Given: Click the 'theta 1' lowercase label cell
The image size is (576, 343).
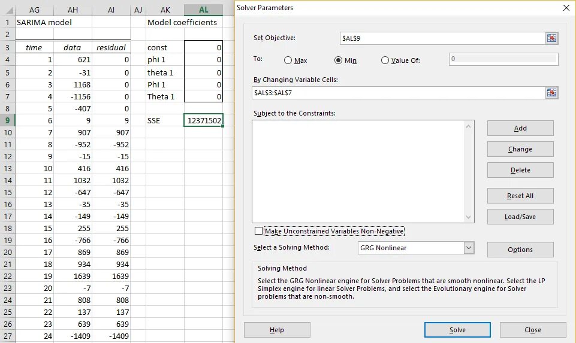Looking at the screenshot, I should [165, 72].
